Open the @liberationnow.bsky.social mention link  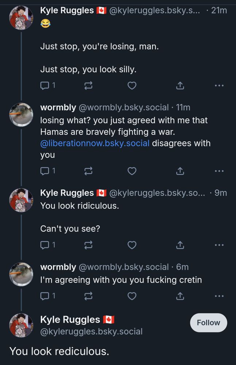[x=95, y=143]
